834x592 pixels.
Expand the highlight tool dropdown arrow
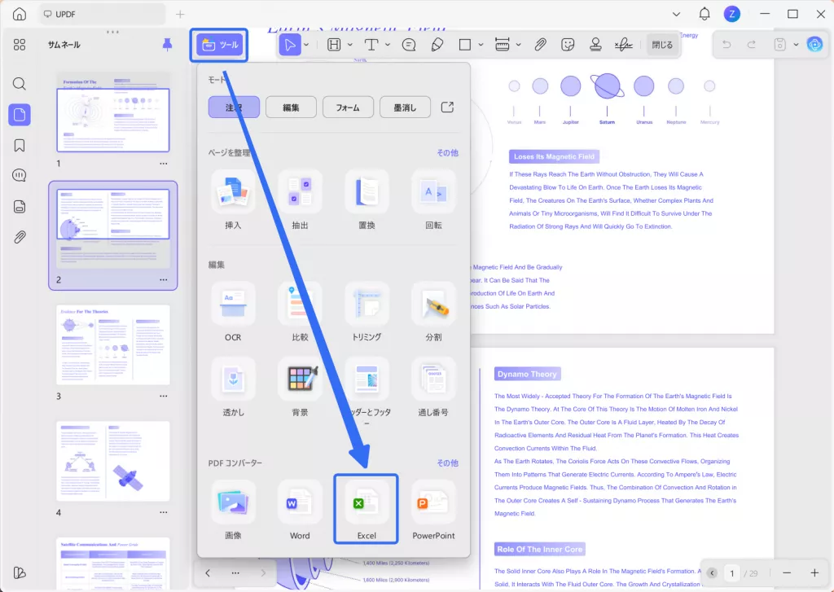point(349,45)
